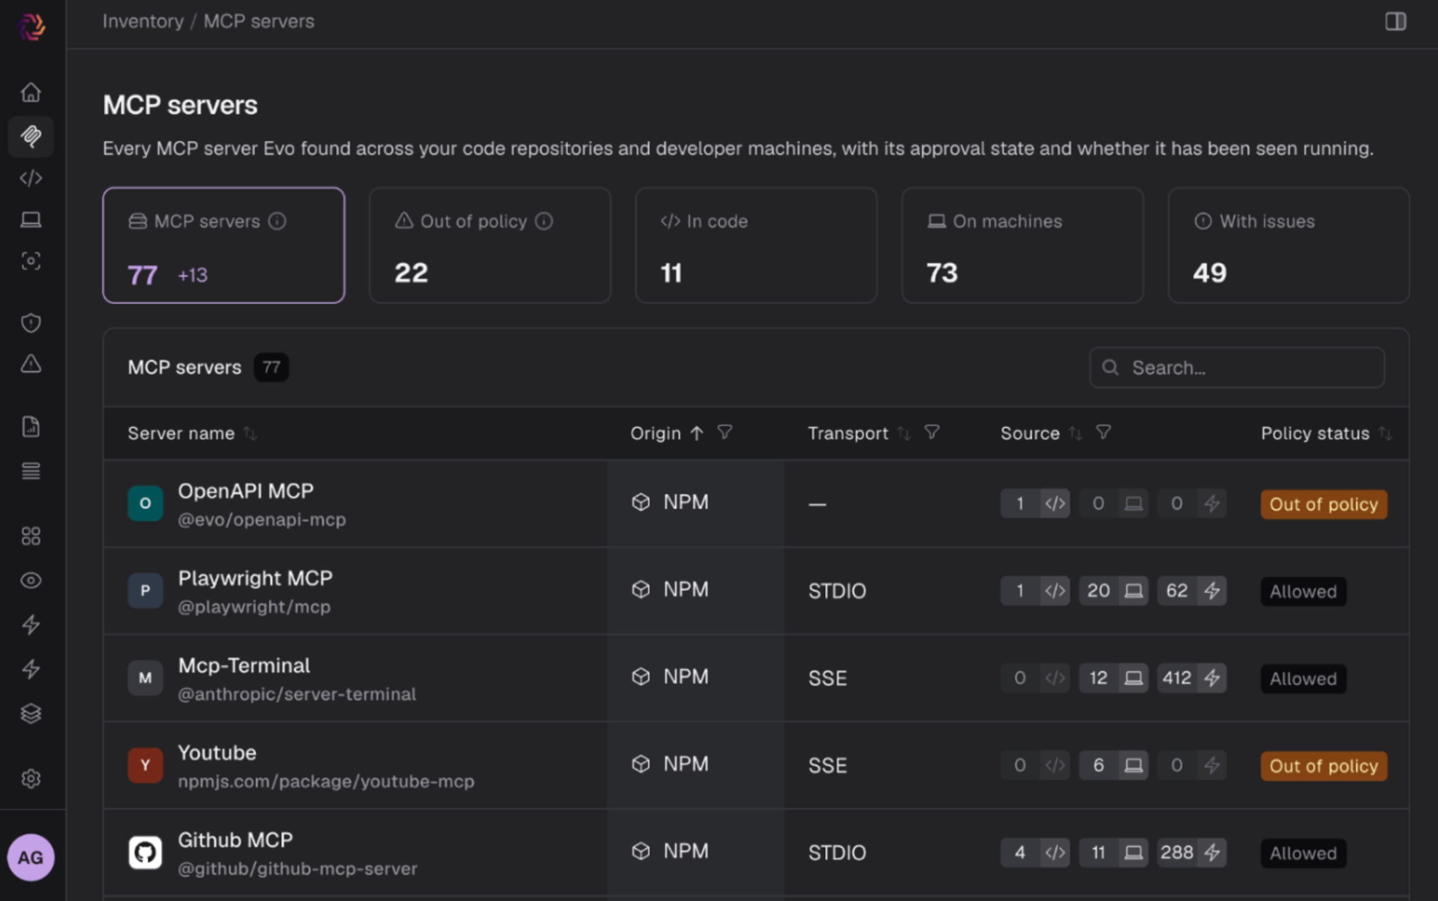This screenshot has width=1438, height=901.
Task: Click the stacked lines list icon in sidebar
Action: click(30, 471)
